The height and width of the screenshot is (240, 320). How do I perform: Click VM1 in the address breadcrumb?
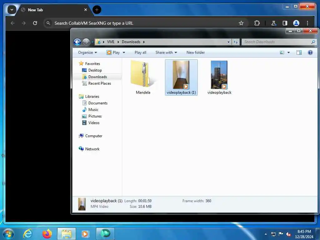tap(111, 42)
